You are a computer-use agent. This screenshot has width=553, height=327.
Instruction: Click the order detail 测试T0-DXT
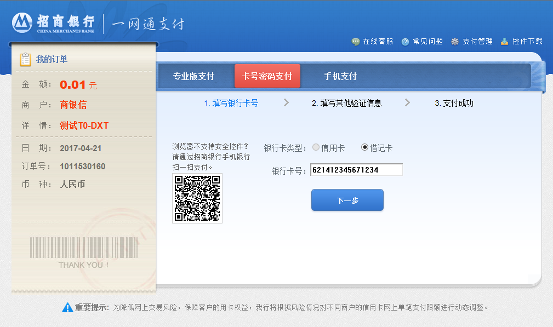pos(84,125)
